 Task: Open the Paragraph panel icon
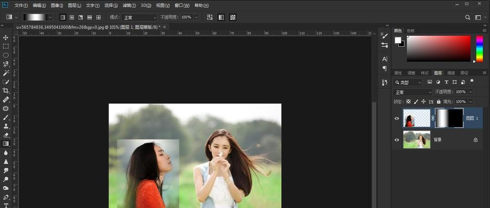coord(385,68)
